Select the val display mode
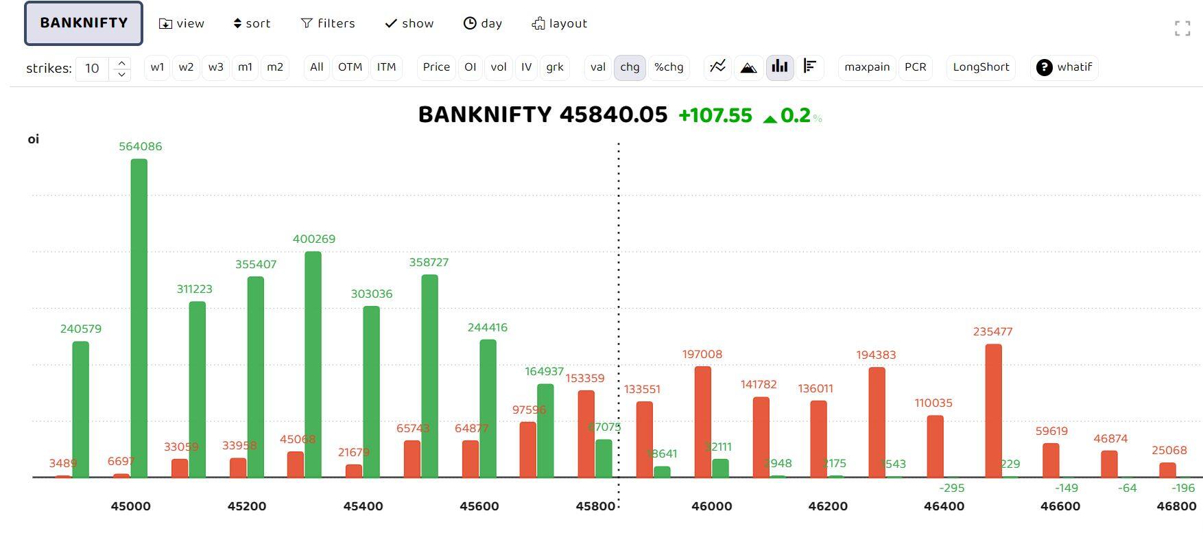This screenshot has width=1203, height=533. point(598,67)
